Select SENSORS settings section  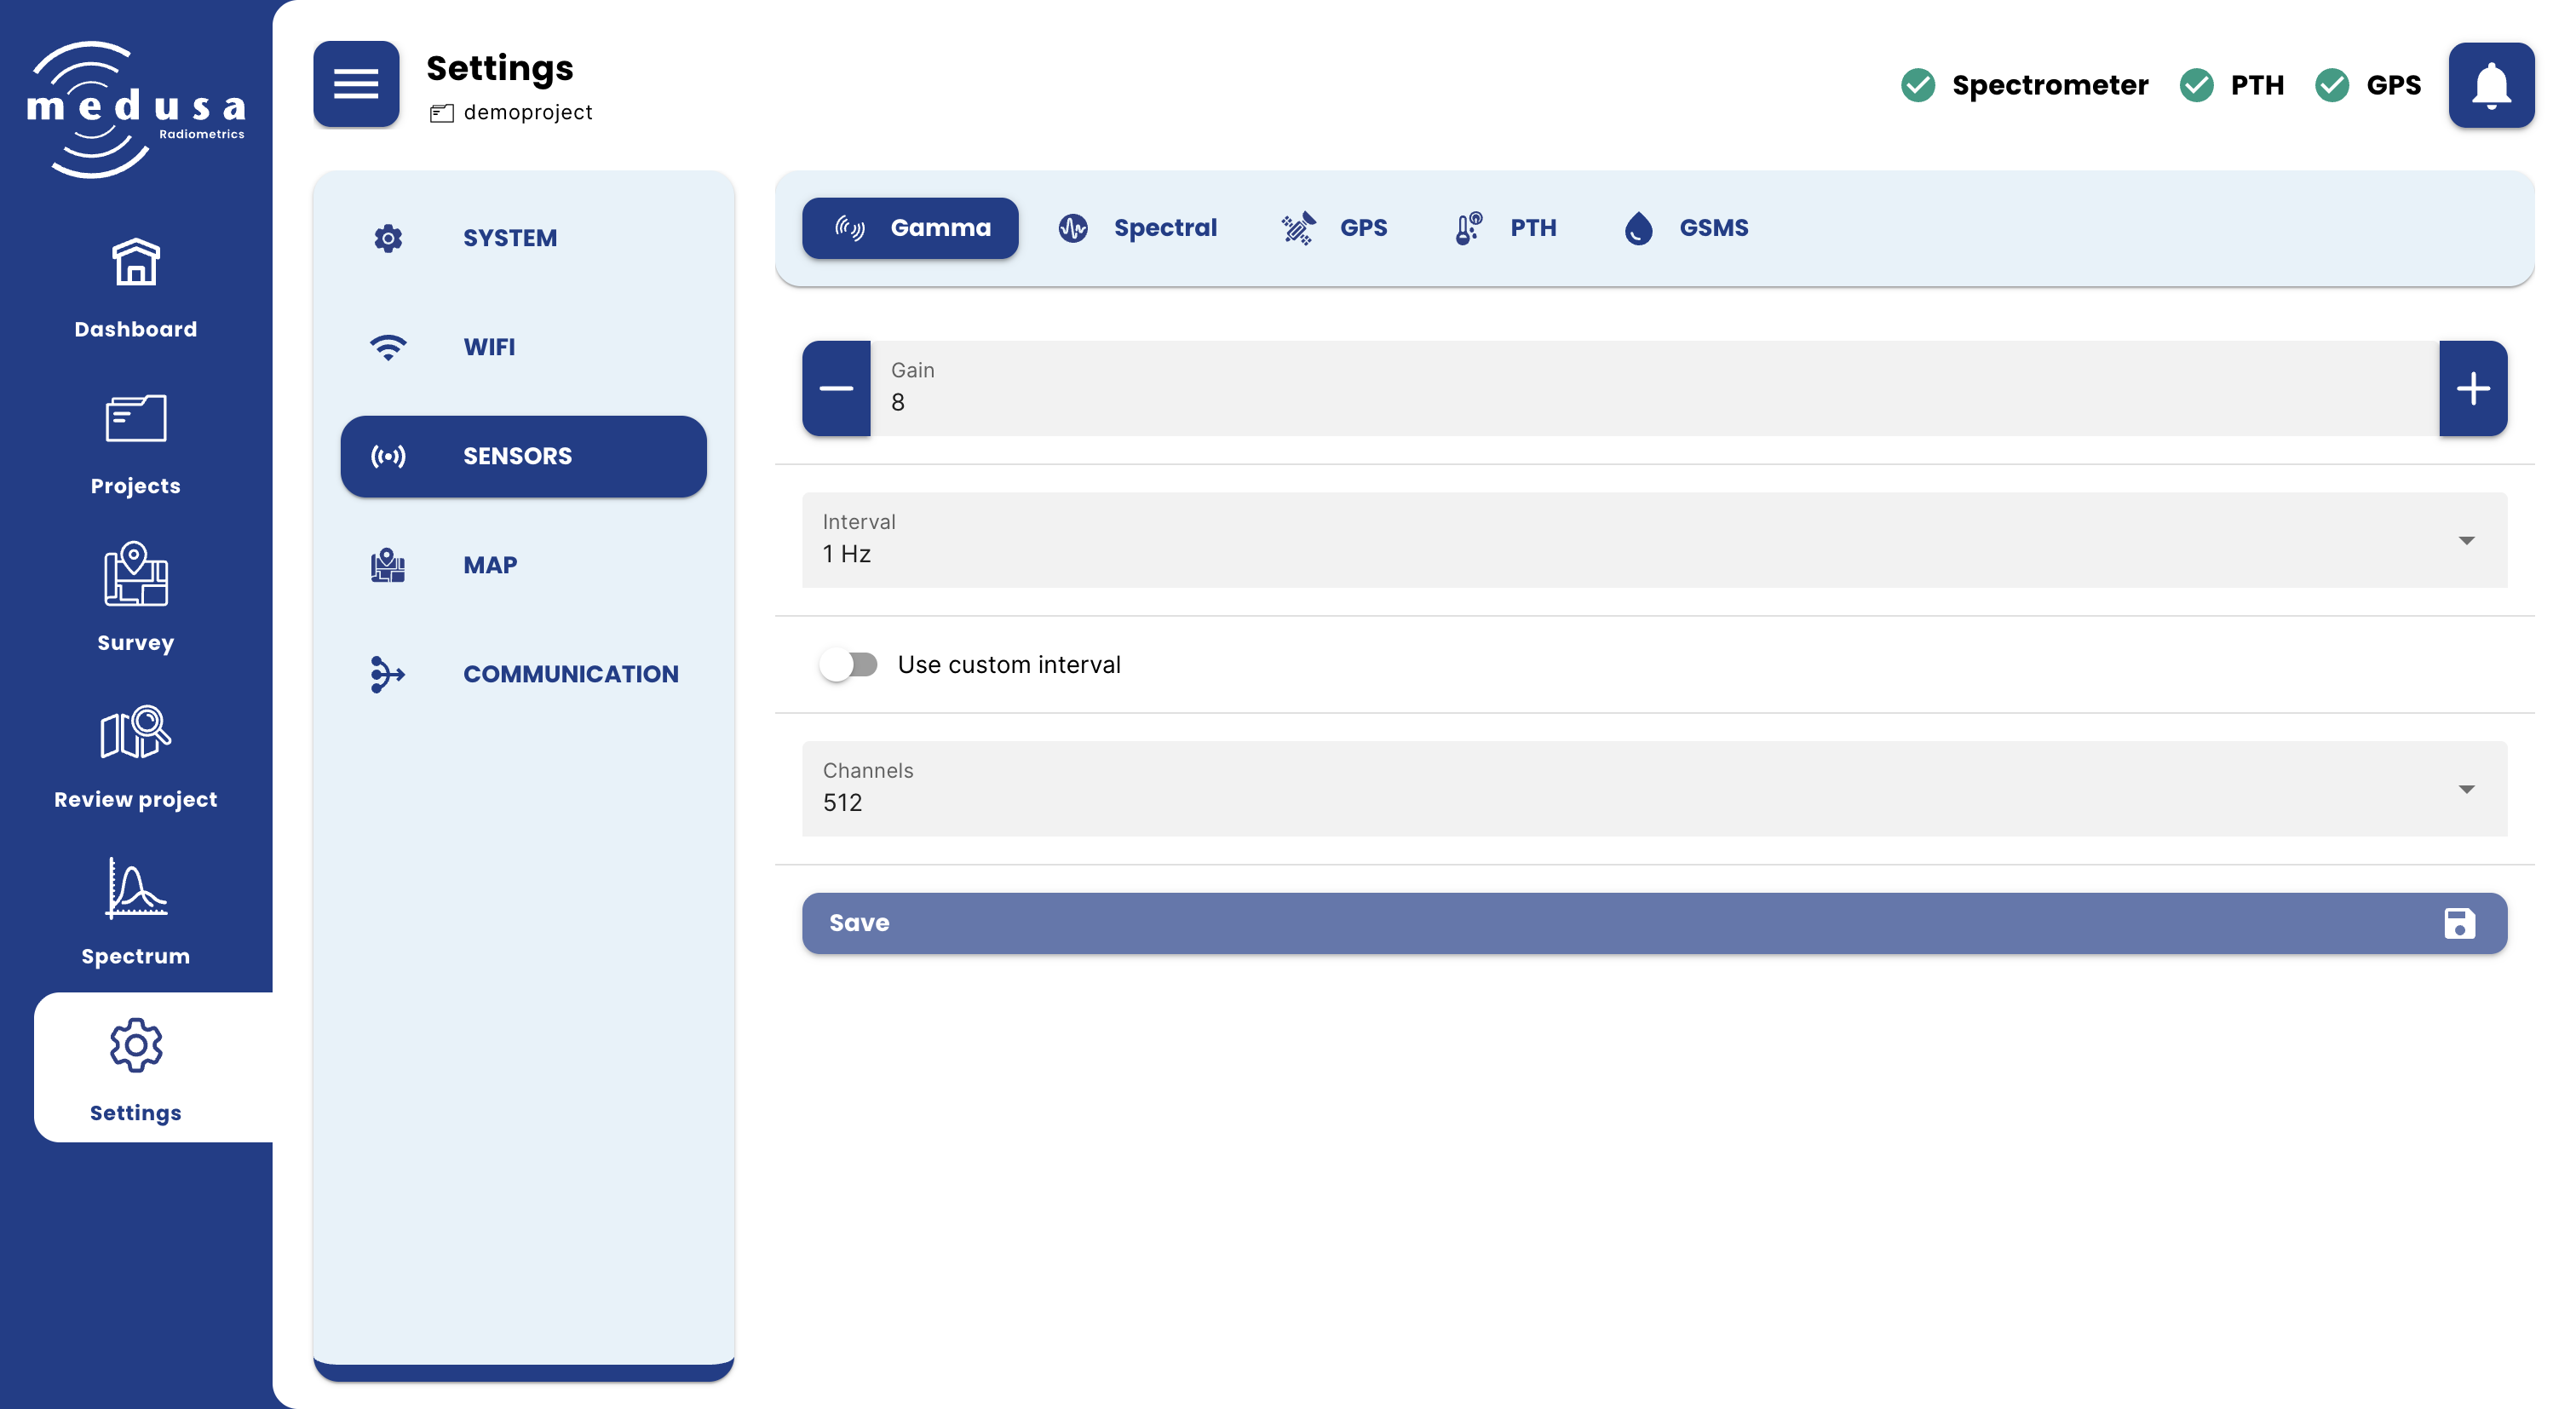pyautogui.click(x=524, y=456)
